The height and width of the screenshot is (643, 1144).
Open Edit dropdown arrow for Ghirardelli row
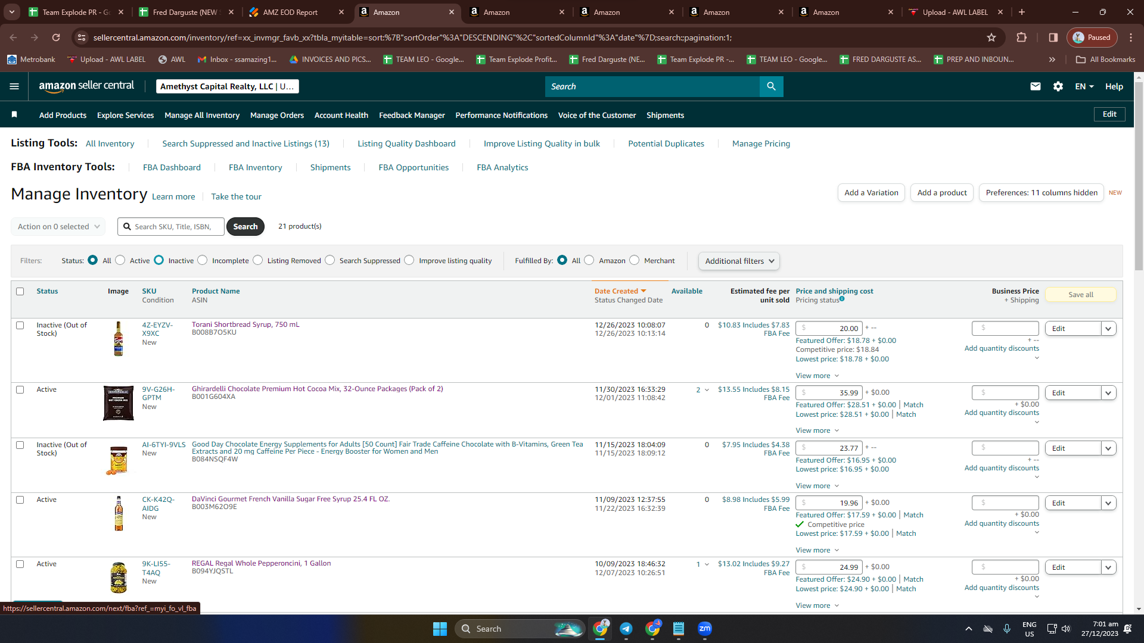[1108, 393]
